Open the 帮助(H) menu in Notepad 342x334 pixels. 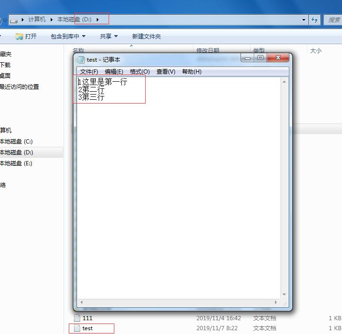192,72
